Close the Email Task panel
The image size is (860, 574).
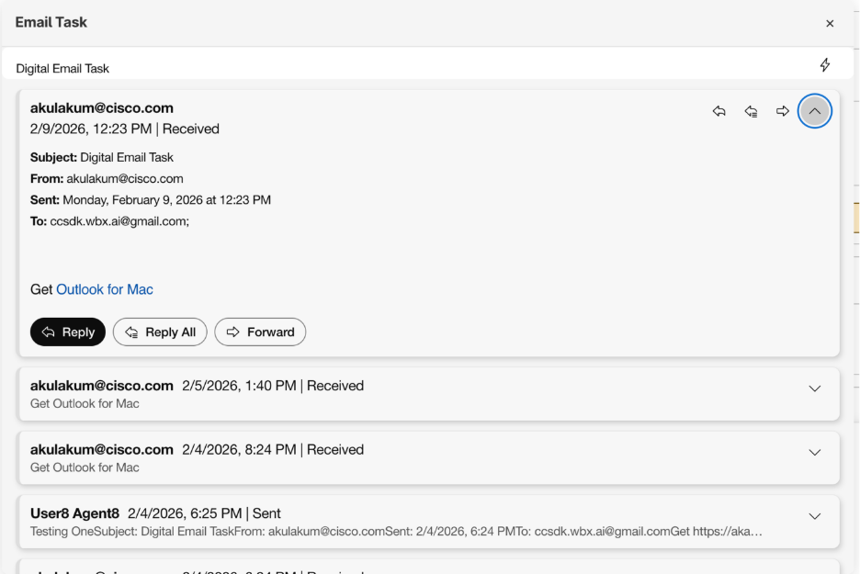[x=830, y=23]
